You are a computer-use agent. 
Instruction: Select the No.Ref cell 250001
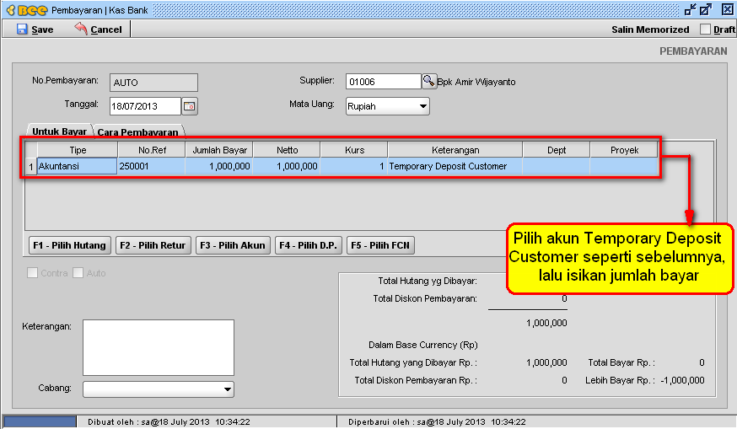151,166
